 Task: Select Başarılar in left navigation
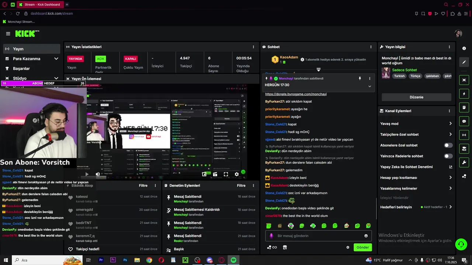pyautogui.click(x=31, y=68)
